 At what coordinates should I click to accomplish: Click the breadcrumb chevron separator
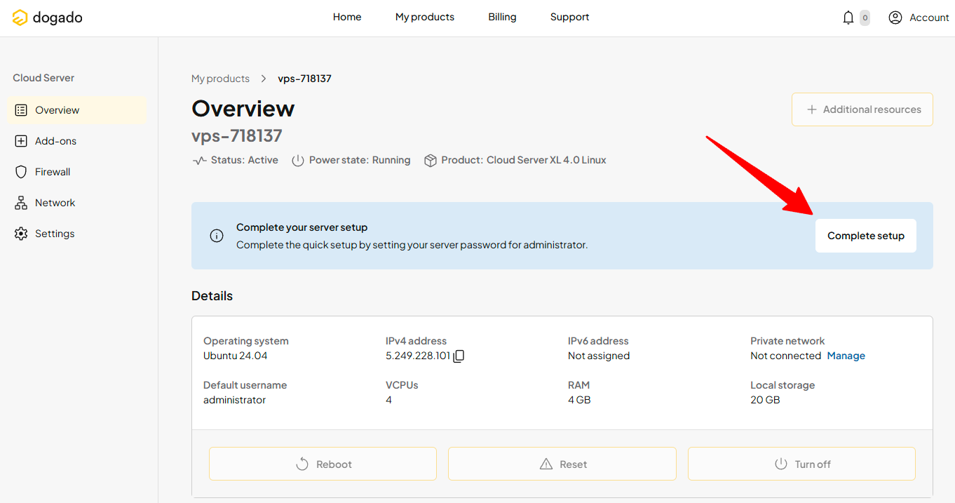click(x=264, y=79)
